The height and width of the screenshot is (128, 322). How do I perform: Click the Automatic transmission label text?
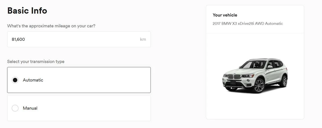point(33,80)
